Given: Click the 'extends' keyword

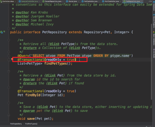Looking at the screenshot, I should click(75, 32).
